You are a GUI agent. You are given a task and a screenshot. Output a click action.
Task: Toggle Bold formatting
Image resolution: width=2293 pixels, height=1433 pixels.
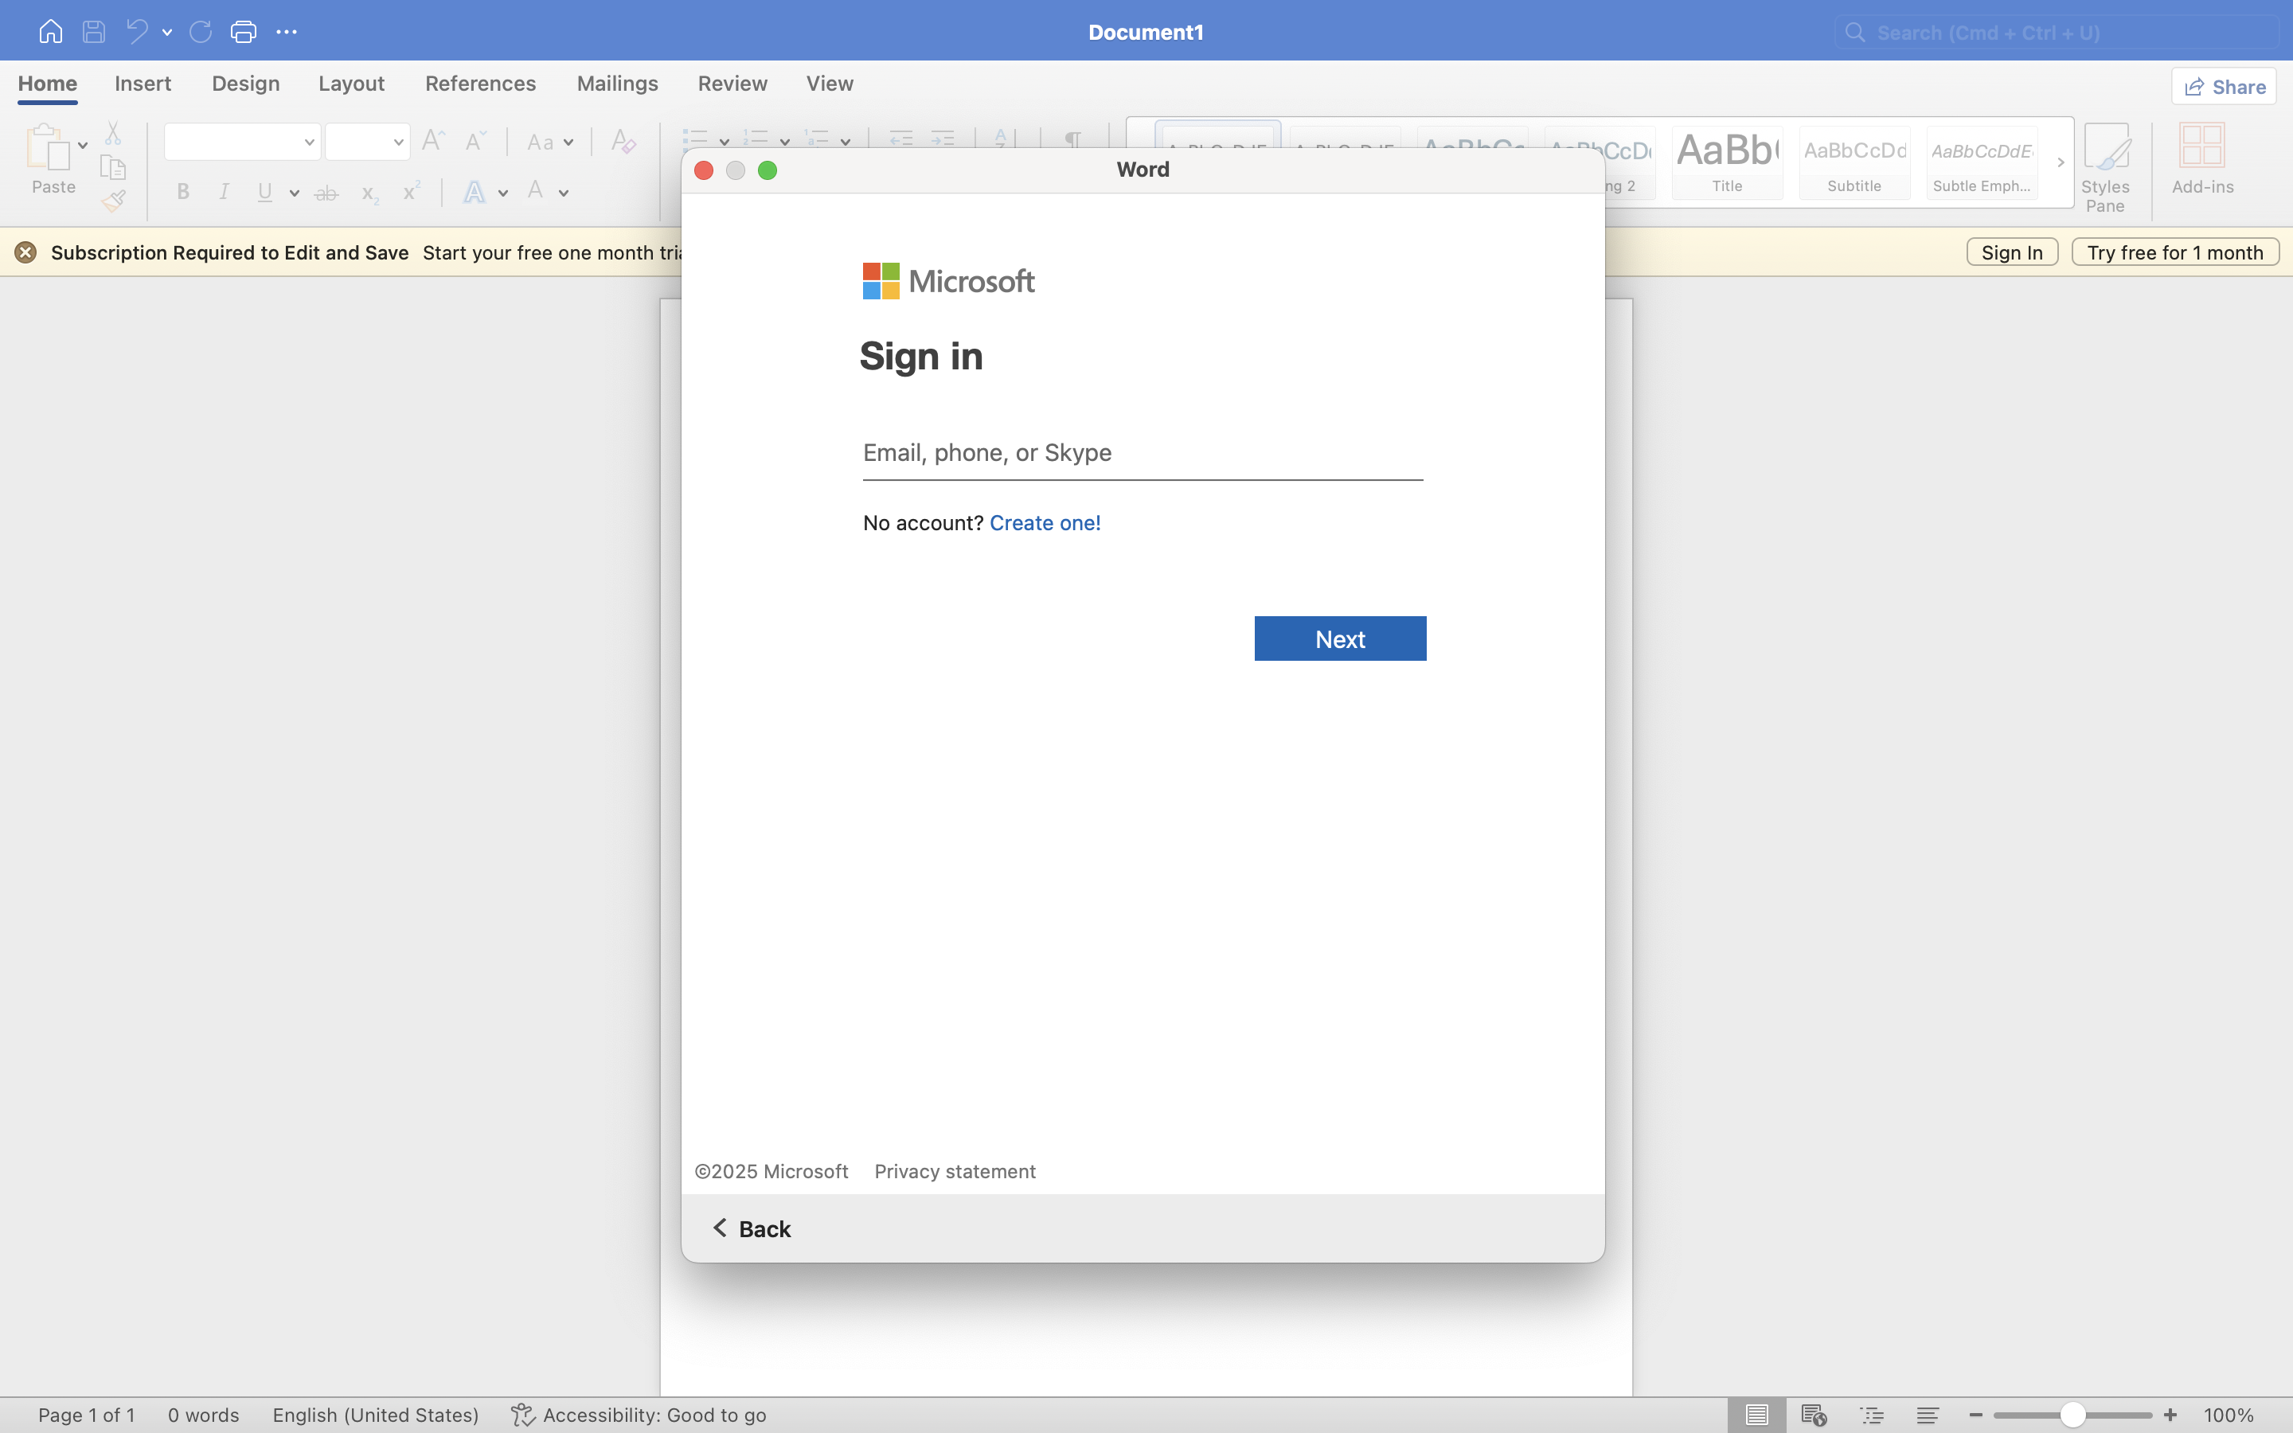pos(183,191)
